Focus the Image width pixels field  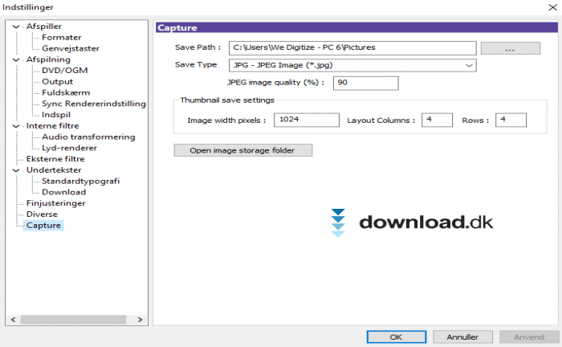coord(306,120)
